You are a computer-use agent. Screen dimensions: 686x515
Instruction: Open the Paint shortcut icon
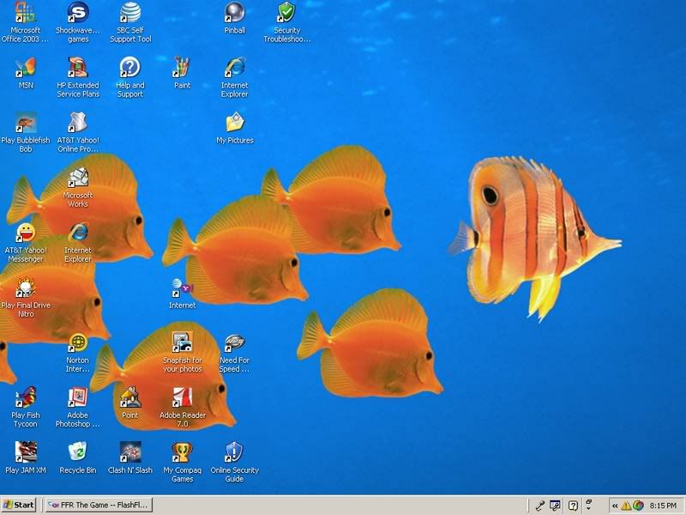pos(182,68)
